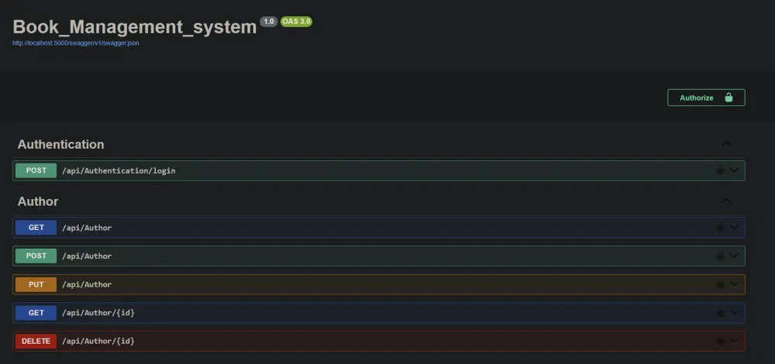Click the Authentication section heading
775x364 pixels.
tap(60, 144)
